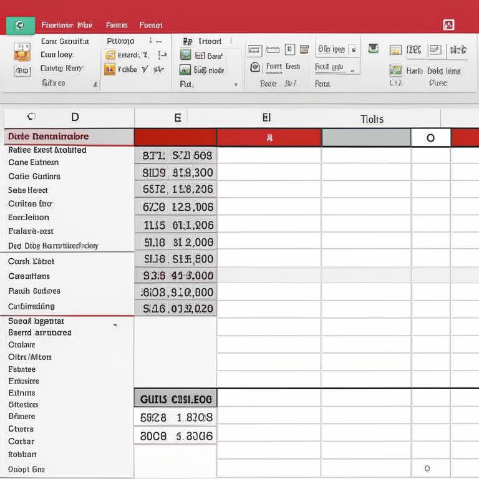
Task: Select the 'Cane Eatnesn' row label
Action: click(33, 162)
